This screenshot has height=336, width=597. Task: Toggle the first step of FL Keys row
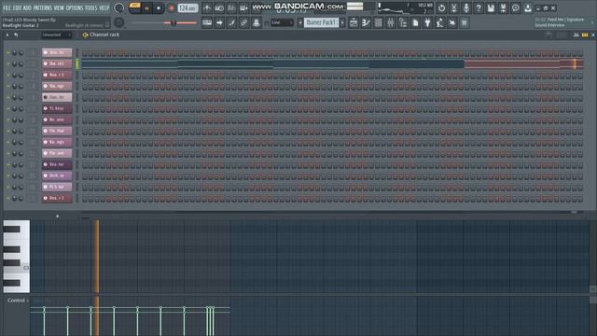[85, 109]
